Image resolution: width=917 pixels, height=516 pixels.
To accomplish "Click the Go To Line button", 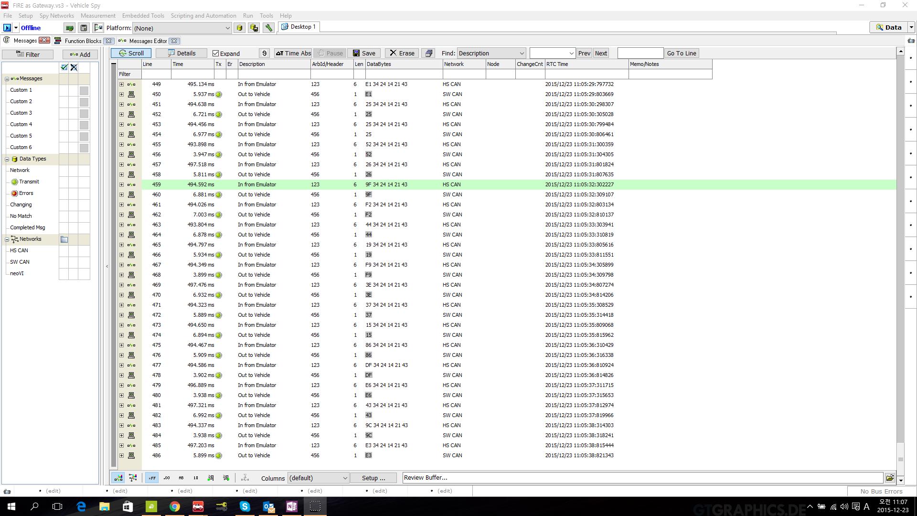I will pos(681,53).
